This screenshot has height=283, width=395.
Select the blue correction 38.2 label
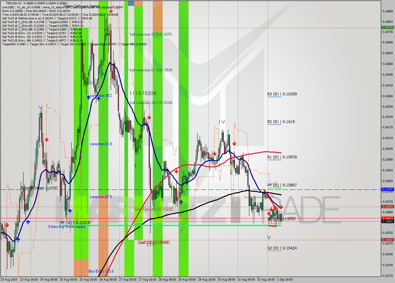101,96
